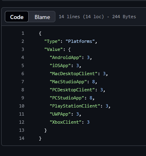Click the "PCStudioApp" key
This screenshot has width=146, height=156.
[x=67, y=98]
